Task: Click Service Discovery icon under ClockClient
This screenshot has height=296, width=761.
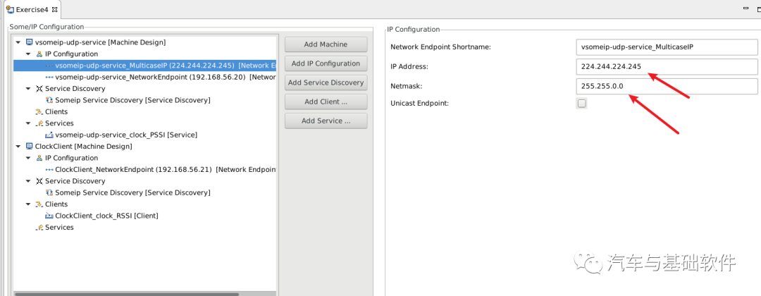Action: click(39, 181)
